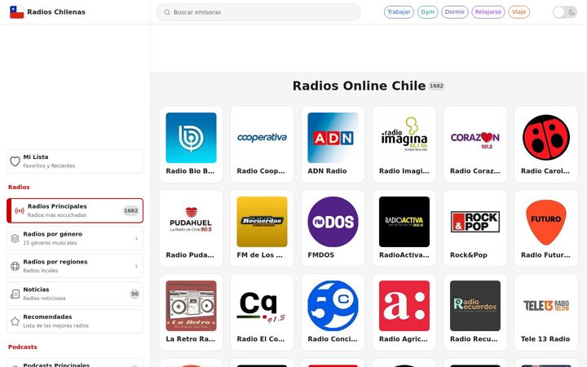The height and width of the screenshot is (367, 587).
Task: Select the Trabajar mood tag
Action: (399, 12)
